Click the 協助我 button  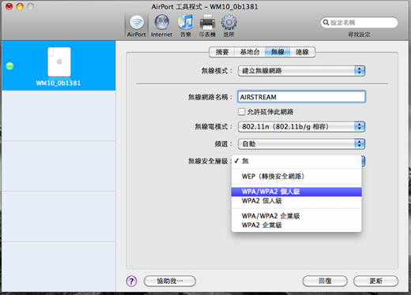tap(170, 281)
